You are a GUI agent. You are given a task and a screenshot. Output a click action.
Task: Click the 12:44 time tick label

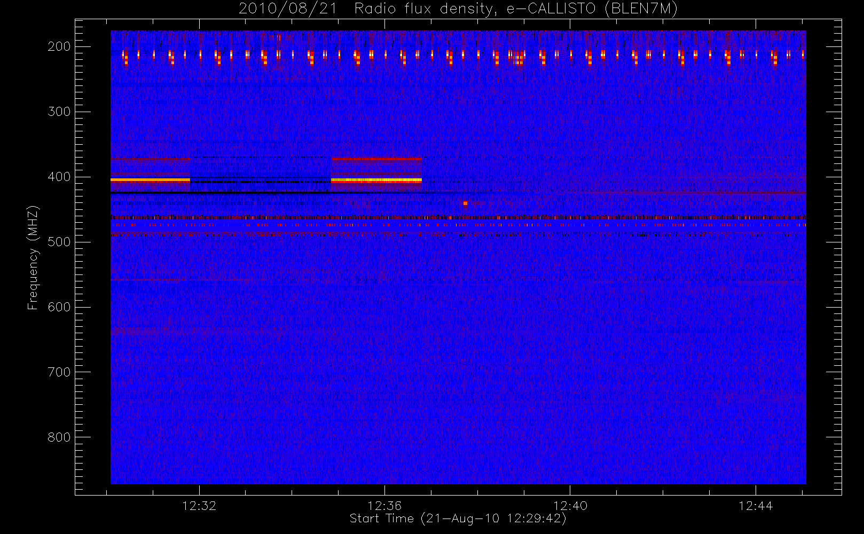click(756, 506)
